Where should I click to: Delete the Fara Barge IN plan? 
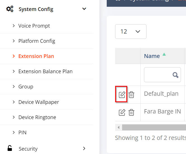pos(131,112)
